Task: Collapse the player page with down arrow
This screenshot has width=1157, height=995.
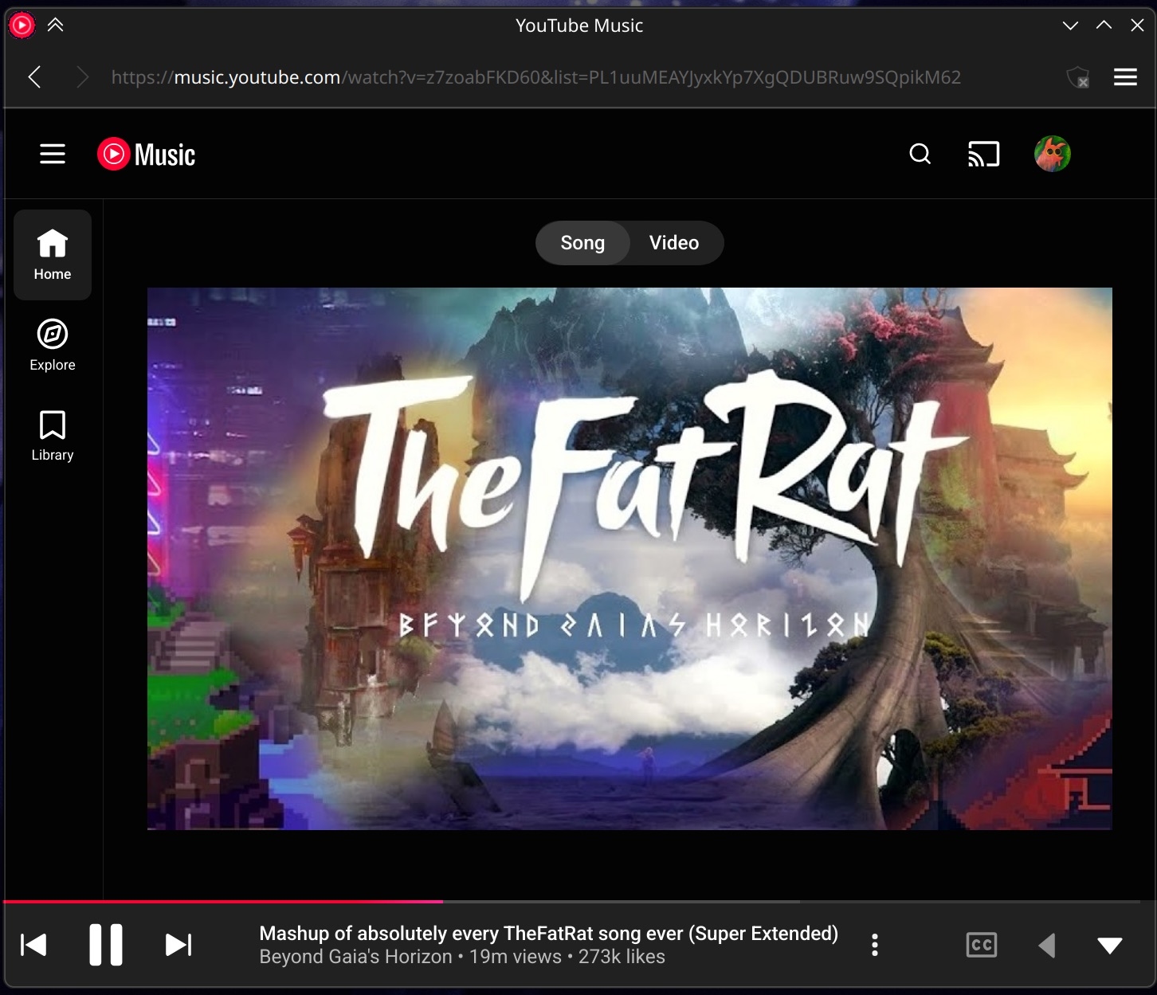Action: pos(1109,945)
